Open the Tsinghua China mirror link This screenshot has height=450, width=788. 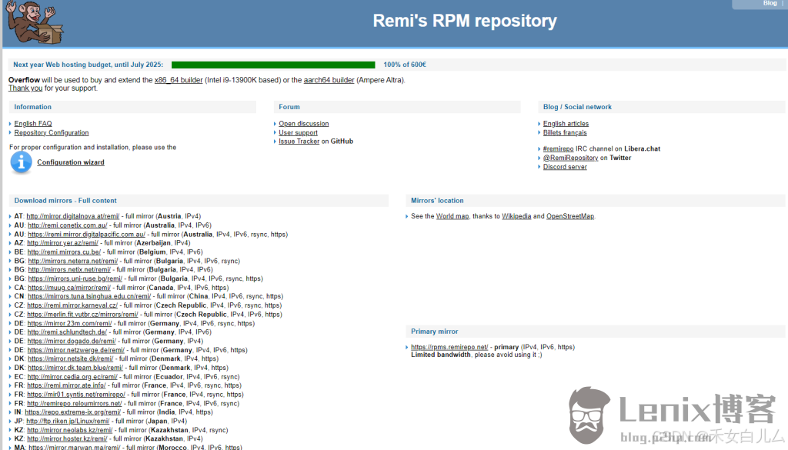point(89,296)
